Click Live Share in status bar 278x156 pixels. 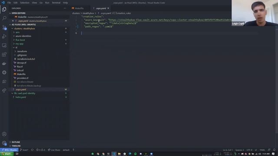pyautogui.click(x=54, y=150)
